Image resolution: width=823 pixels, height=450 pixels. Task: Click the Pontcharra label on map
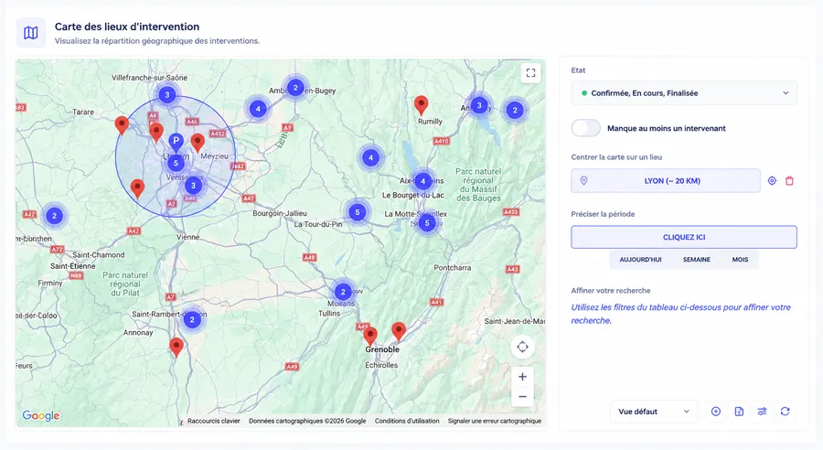point(453,268)
